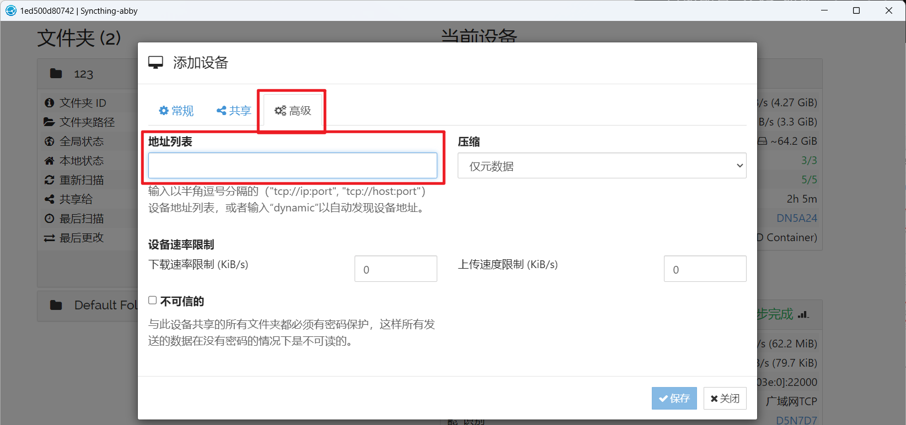Click the home icon beside 本地状态
Viewport: 906px width, 425px height.
[49, 161]
